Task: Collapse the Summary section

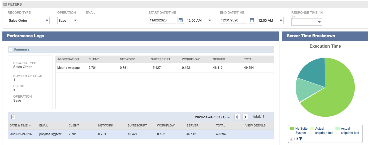Action: (x=10, y=49)
